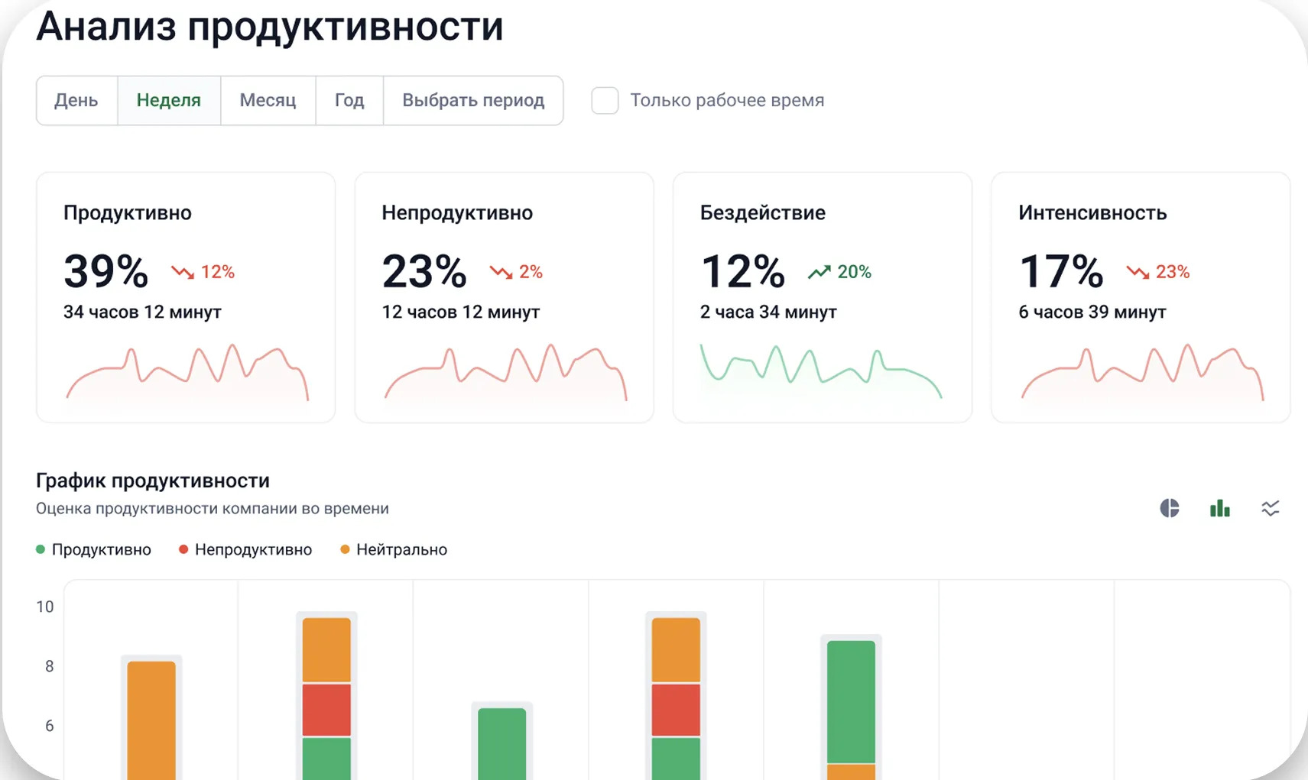
Task: Click the sparkline in Интенсивность card
Action: [x=1142, y=372]
